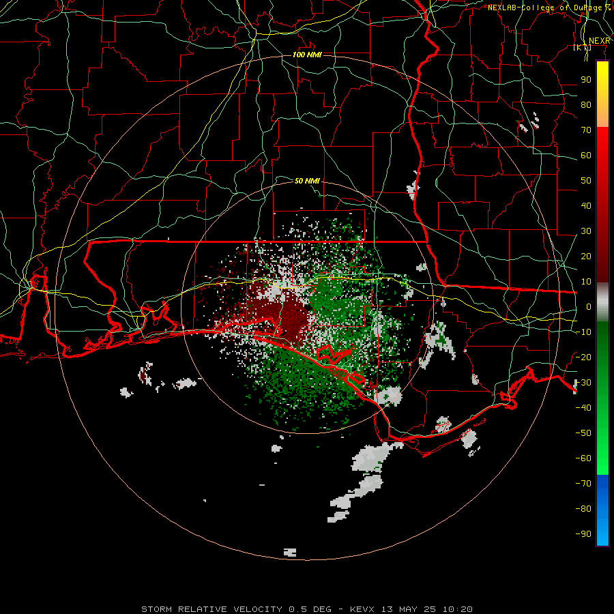Click the NEXLAB-College of DuPage credit text

549,8
